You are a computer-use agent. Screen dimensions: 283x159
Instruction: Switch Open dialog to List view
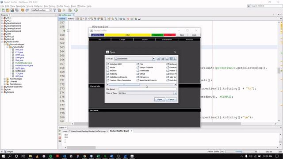coord(171,59)
